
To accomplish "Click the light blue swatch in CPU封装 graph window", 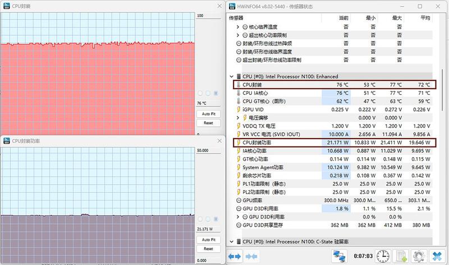I will pos(208,93).
